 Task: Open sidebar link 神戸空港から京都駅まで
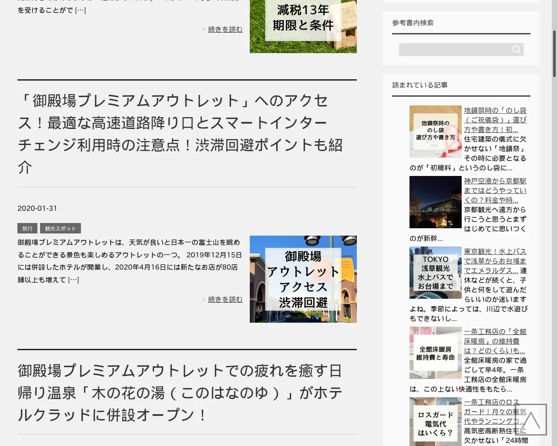point(495,190)
